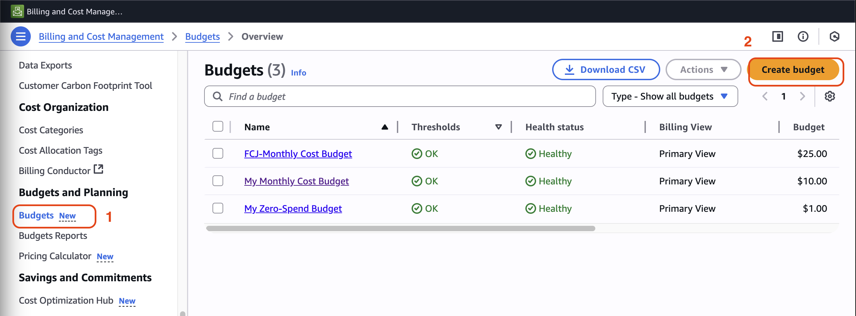This screenshot has width=856, height=316.
Task: Open Budgets Reports in sidebar
Action: [x=53, y=236]
